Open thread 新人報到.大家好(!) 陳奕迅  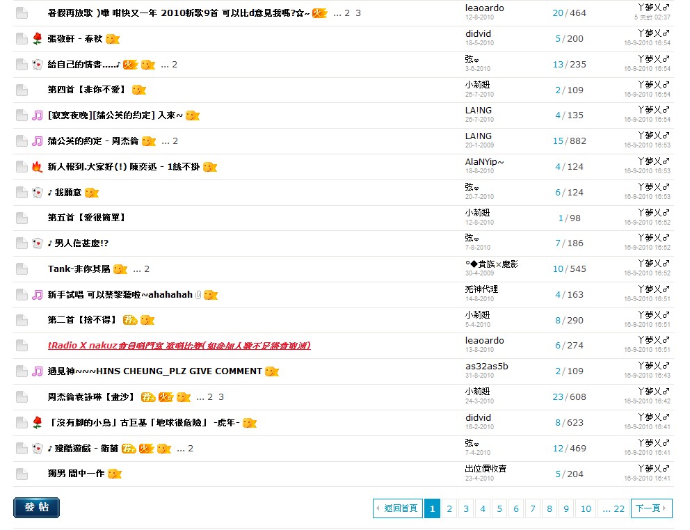[124, 167]
